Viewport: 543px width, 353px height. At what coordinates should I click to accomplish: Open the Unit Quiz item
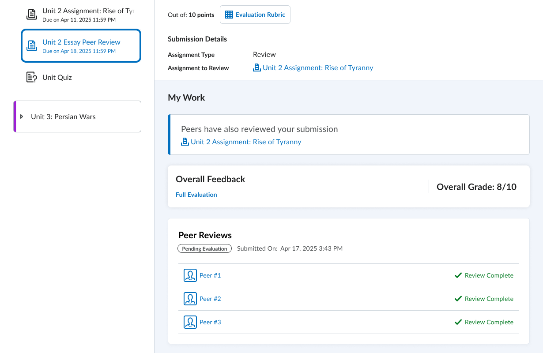coord(57,78)
